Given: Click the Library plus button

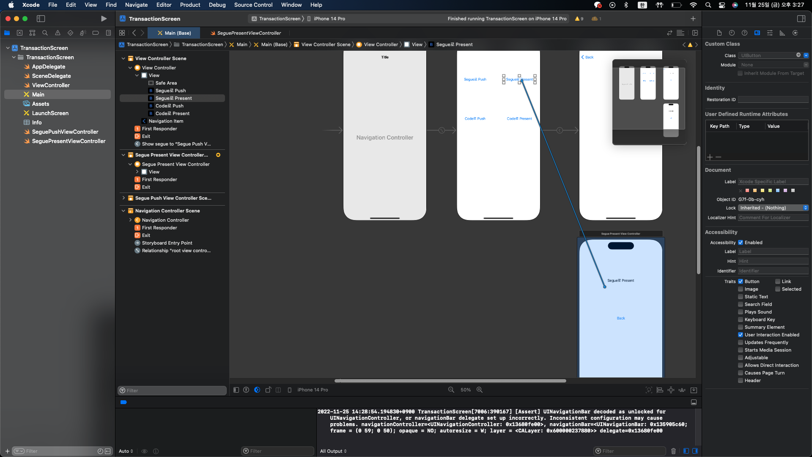Looking at the screenshot, I should [693, 19].
